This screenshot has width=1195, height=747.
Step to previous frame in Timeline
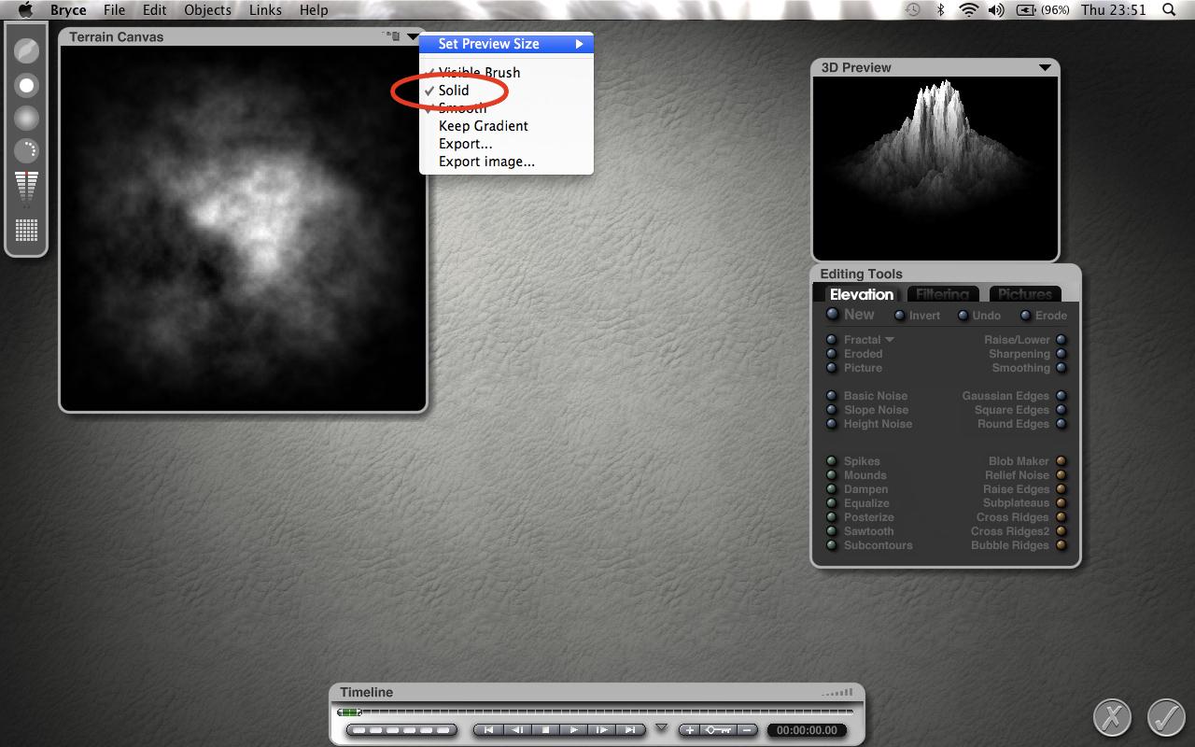click(x=516, y=730)
